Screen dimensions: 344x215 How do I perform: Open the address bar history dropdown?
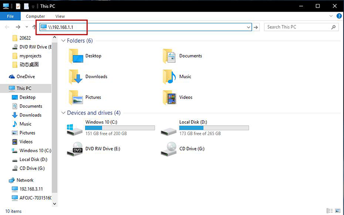coord(248,27)
